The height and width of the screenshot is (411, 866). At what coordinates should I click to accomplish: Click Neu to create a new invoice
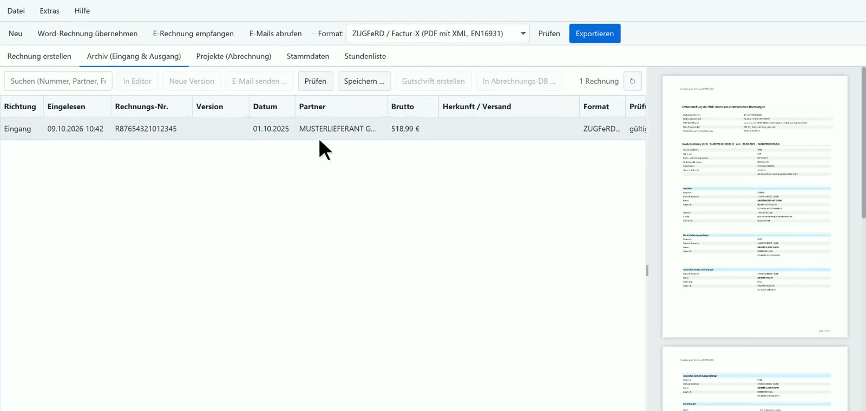pyautogui.click(x=15, y=34)
